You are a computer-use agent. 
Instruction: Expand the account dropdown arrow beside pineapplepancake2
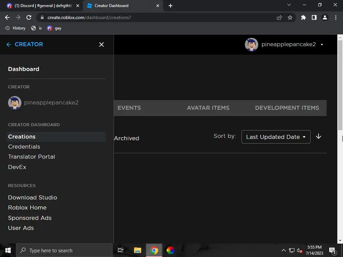point(322,45)
